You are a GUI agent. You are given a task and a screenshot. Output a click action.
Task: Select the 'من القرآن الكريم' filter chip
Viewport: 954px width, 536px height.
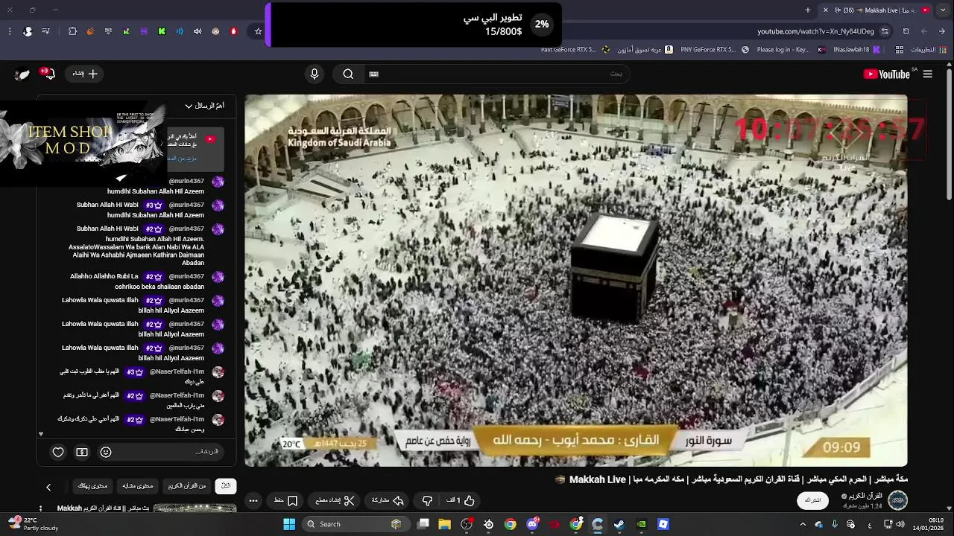click(188, 486)
